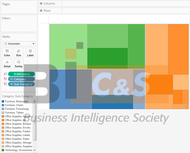Viewport: 190px width, 153px height.
Task: Select Furniture, Bookcases legend color
Action: [3, 101]
